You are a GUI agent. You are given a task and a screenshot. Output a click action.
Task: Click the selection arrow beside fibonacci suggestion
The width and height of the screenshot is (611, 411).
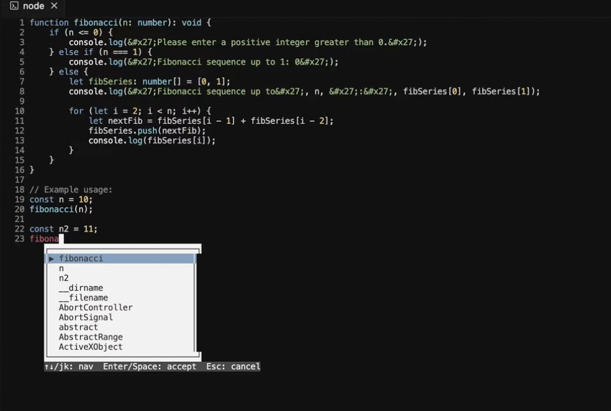(x=52, y=259)
